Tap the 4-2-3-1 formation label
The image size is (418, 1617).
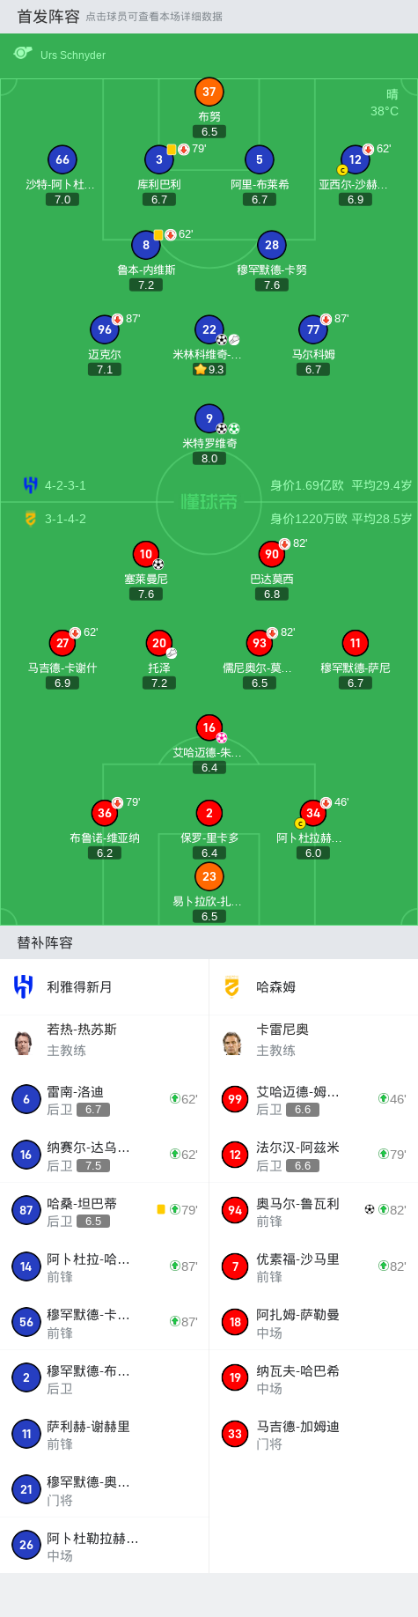point(65,485)
